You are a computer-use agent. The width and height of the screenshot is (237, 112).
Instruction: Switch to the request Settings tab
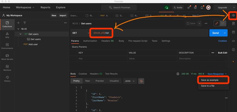click(166, 41)
